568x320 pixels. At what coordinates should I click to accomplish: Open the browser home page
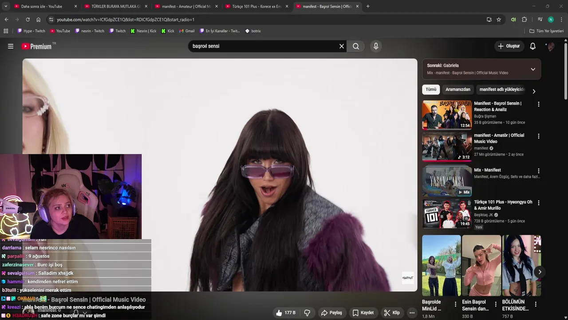39,20
